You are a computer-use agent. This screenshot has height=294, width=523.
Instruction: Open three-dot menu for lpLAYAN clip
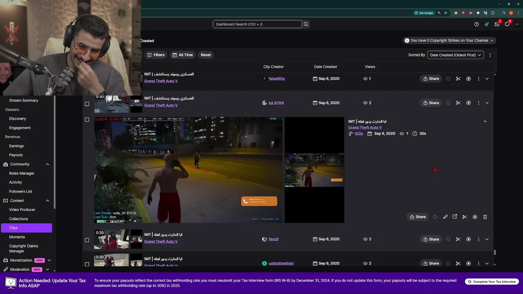pyautogui.click(x=478, y=103)
